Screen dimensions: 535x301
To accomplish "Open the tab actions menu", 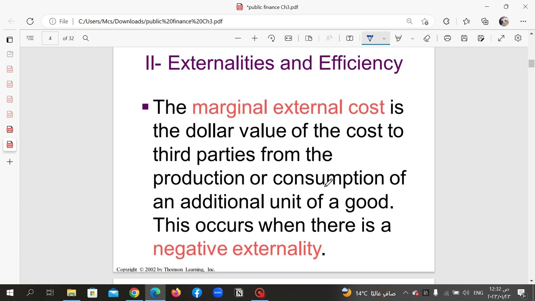I will pyautogui.click(x=10, y=40).
